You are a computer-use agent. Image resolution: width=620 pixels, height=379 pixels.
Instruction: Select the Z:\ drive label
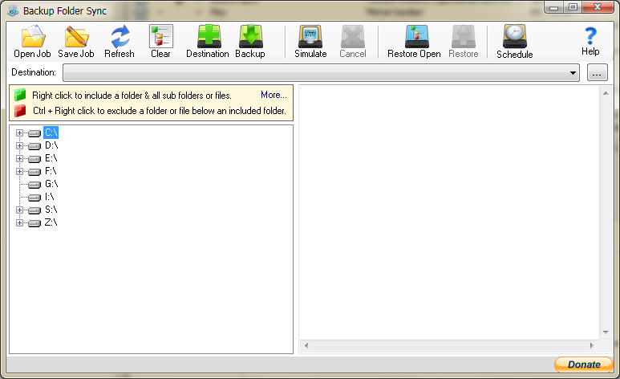tap(51, 222)
